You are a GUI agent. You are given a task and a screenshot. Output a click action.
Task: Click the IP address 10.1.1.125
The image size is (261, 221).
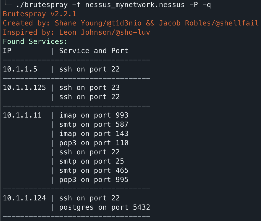coord(24,87)
